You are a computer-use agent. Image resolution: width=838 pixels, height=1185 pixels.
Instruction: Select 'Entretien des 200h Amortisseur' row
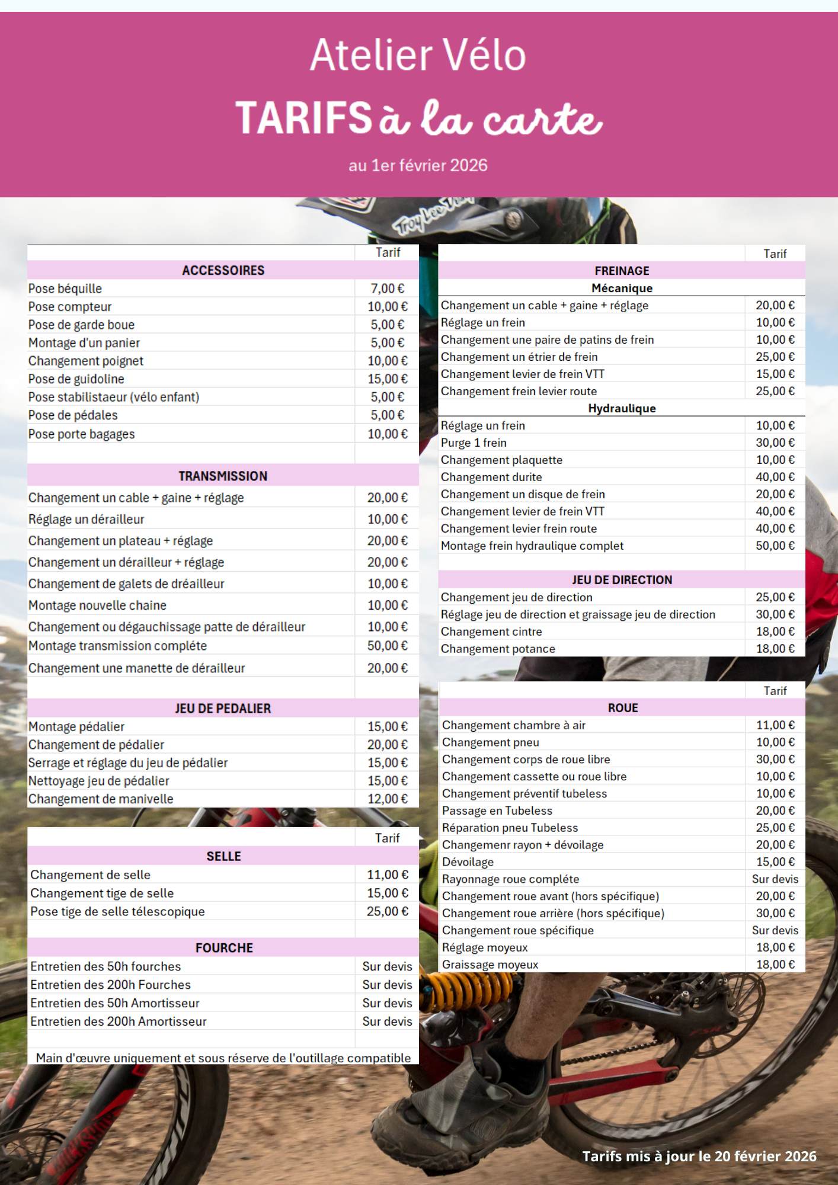(119, 1021)
